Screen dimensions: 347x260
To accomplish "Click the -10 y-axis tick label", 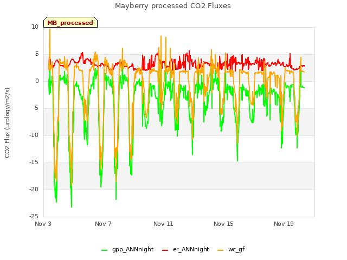I will click(34, 135).
